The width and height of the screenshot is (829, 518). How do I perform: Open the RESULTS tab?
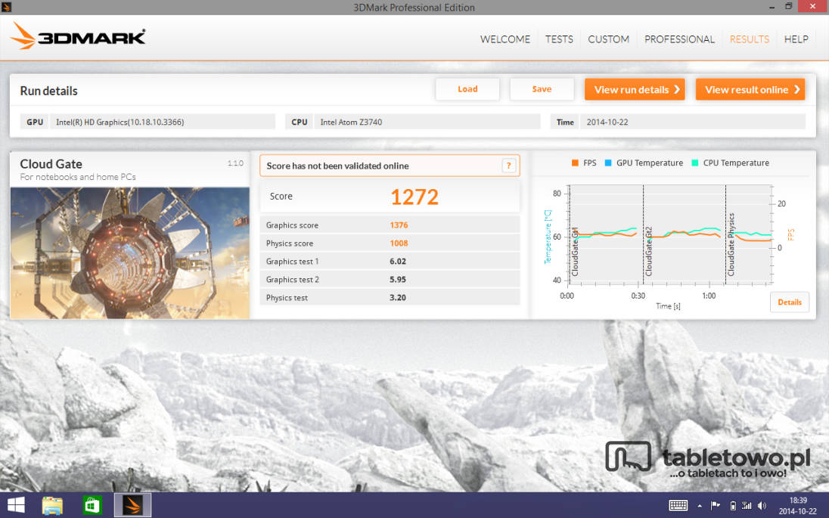coord(749,39)
